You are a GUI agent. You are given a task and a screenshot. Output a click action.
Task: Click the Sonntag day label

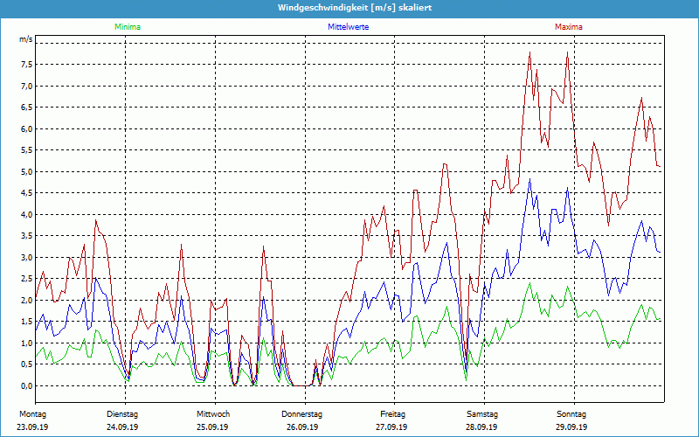click(x=571, y=414)
